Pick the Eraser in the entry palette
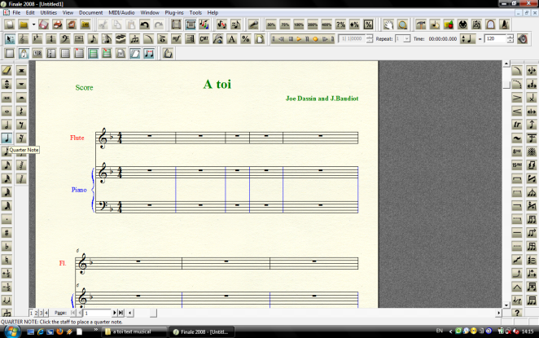The width and height of the screenshot is (539, 338). coord(7,71)
